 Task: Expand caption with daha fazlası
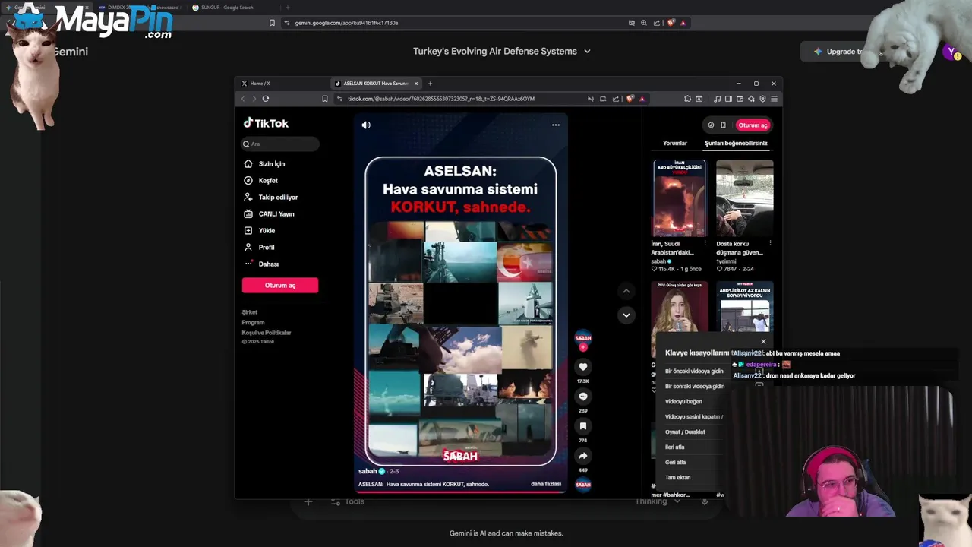tap(546, 484)
